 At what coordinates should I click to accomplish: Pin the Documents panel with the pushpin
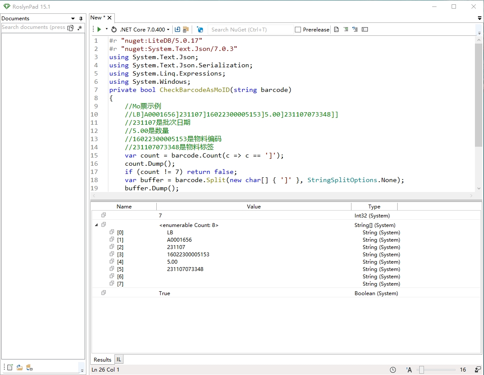(81, 19)
